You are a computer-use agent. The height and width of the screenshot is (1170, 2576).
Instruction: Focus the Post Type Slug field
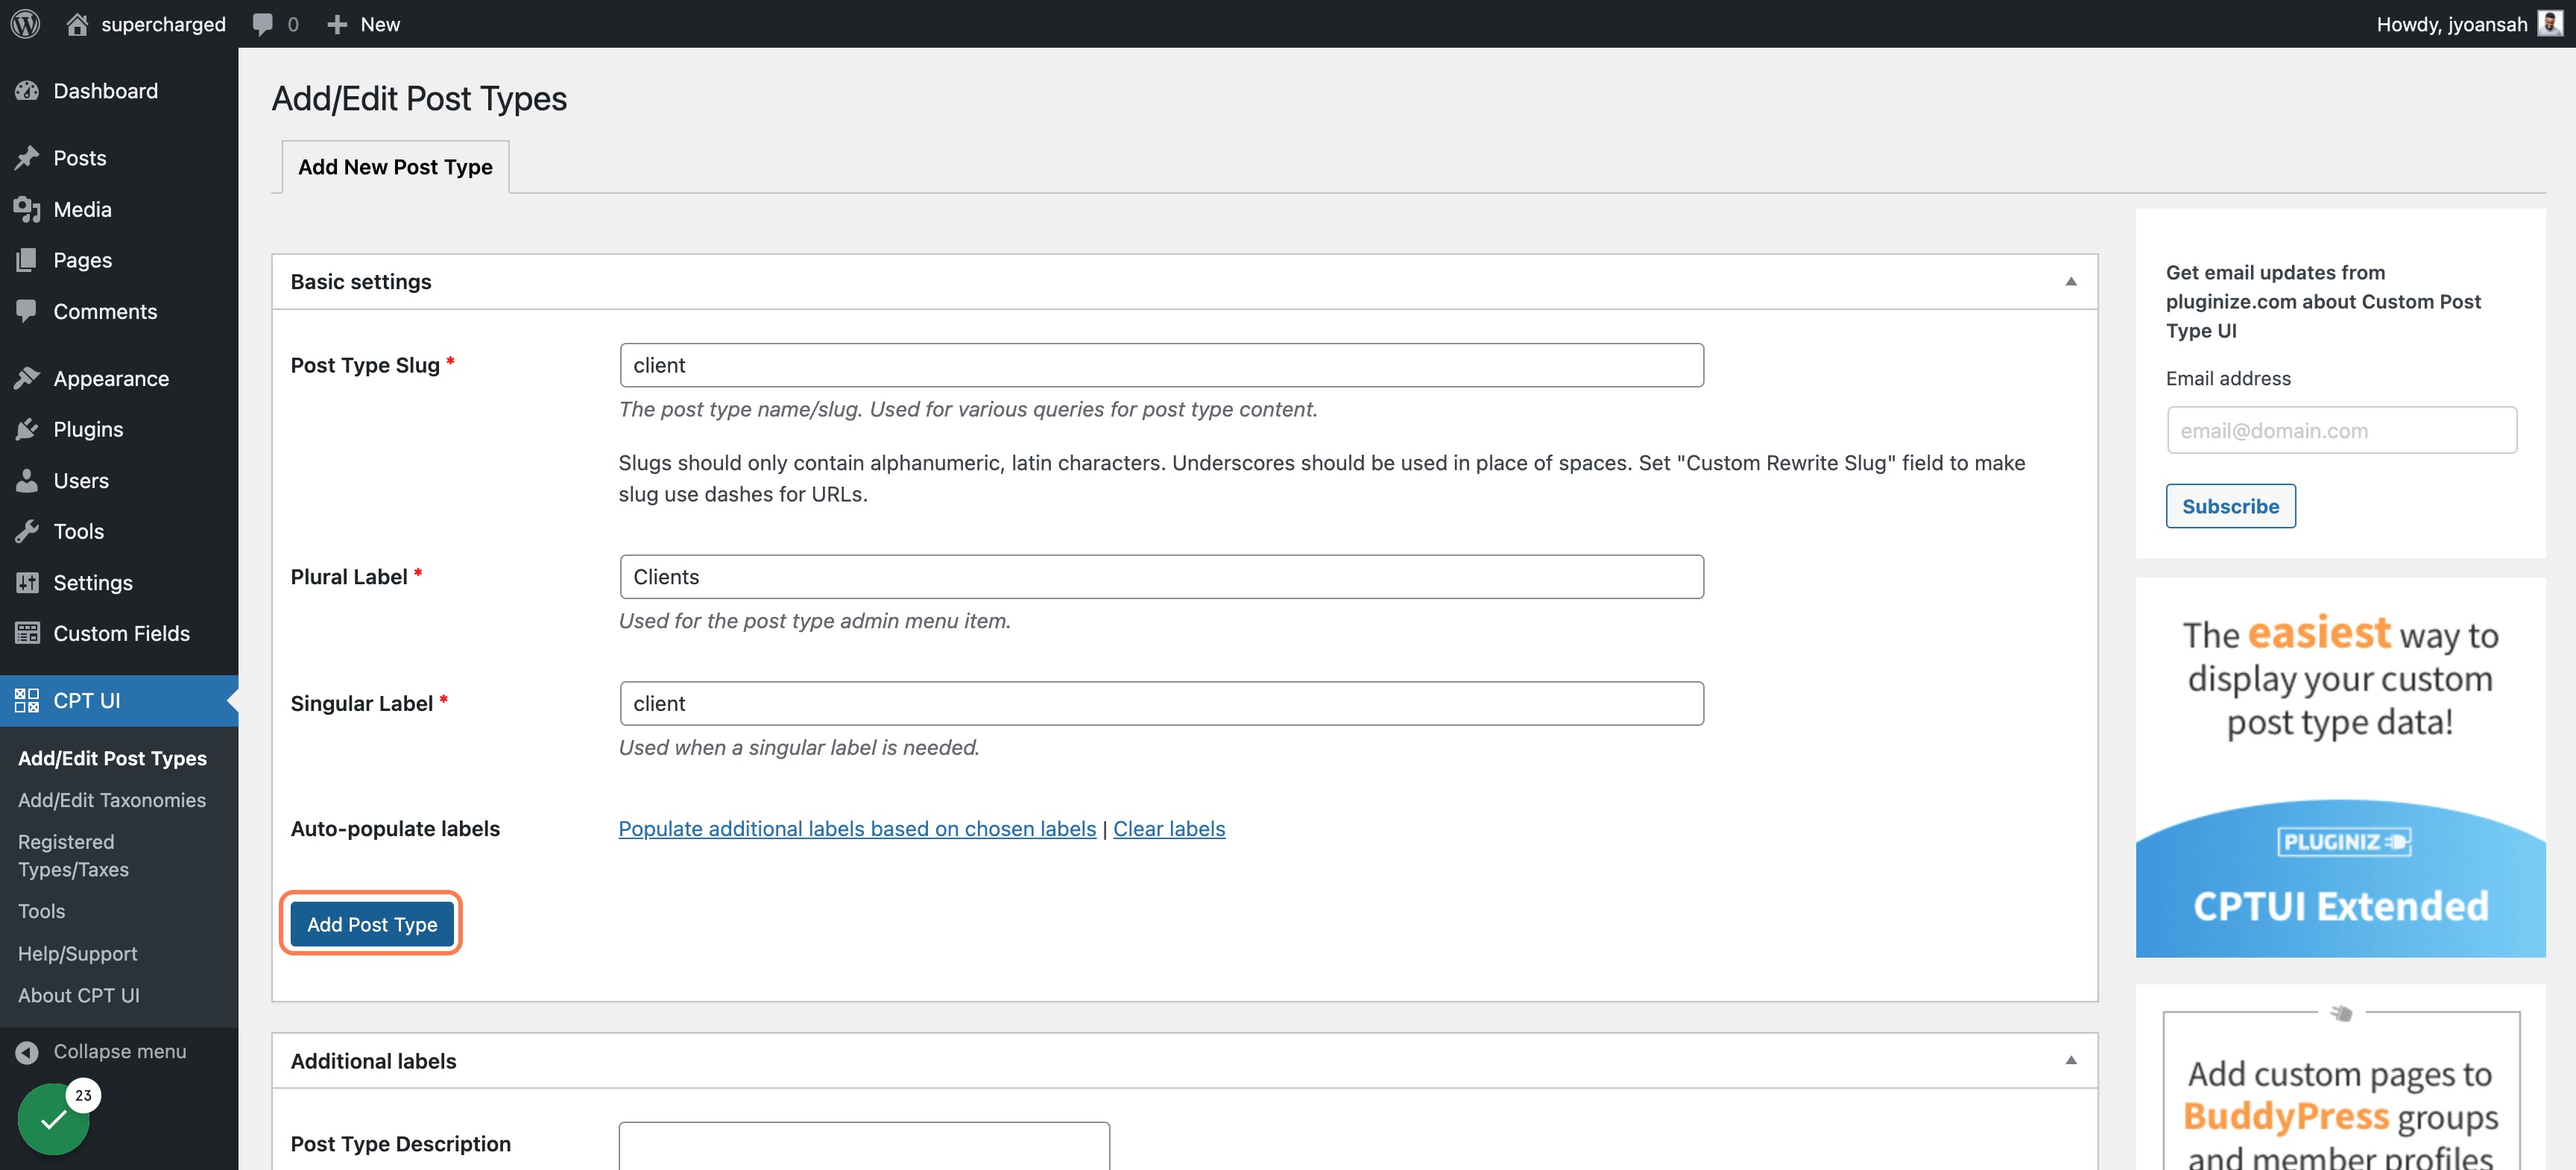(x=1161, y=365)
